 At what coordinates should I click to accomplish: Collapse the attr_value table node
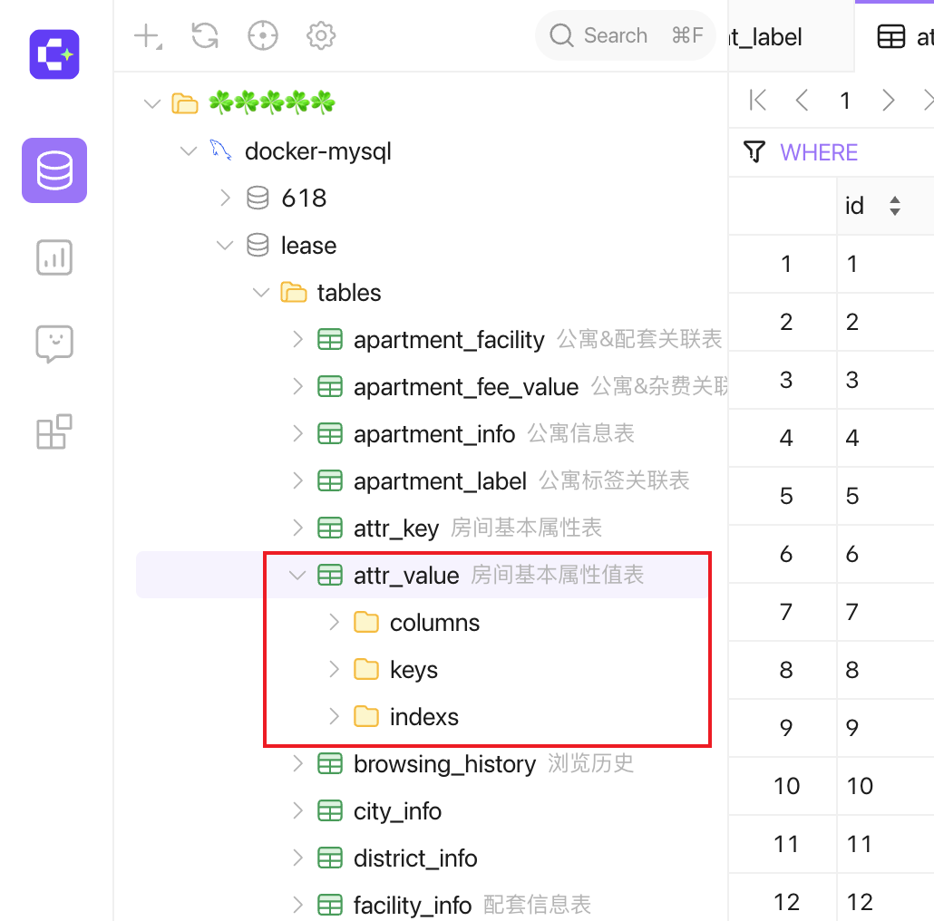297,575
